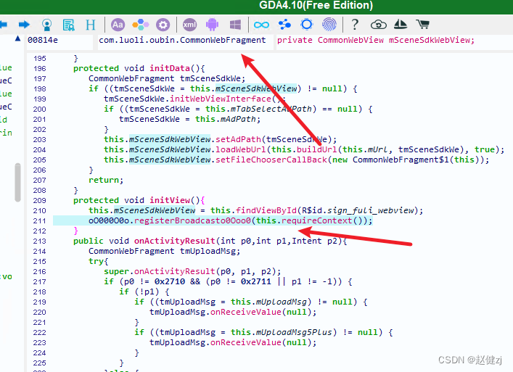Screen dimensions: 513x372
Task: Open the purple gear settings icon
Action: point(163,25)
